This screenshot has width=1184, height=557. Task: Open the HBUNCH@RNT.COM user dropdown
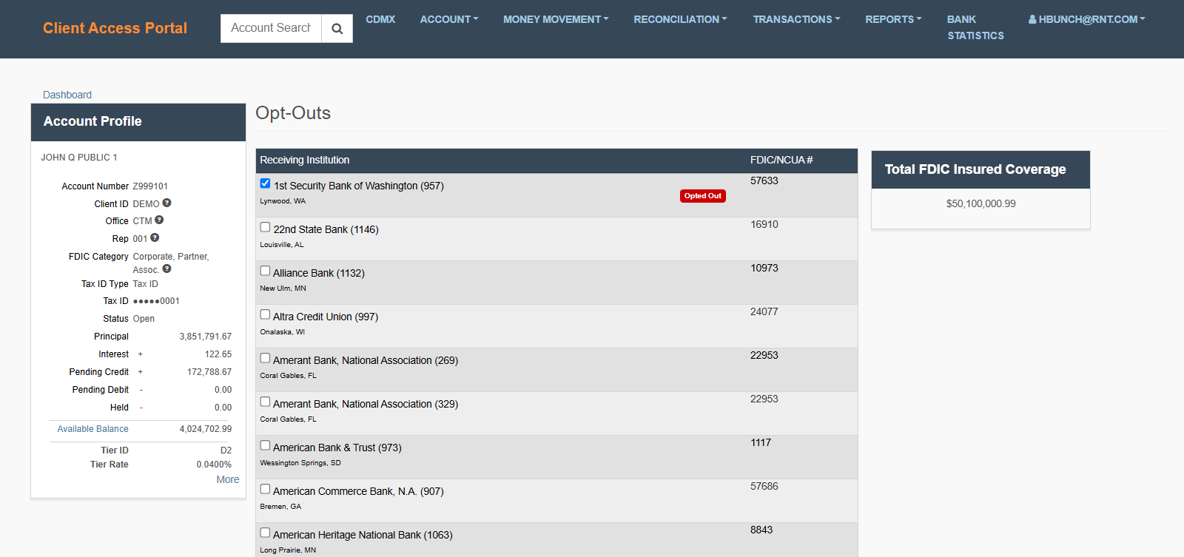tap(1086, 19)
